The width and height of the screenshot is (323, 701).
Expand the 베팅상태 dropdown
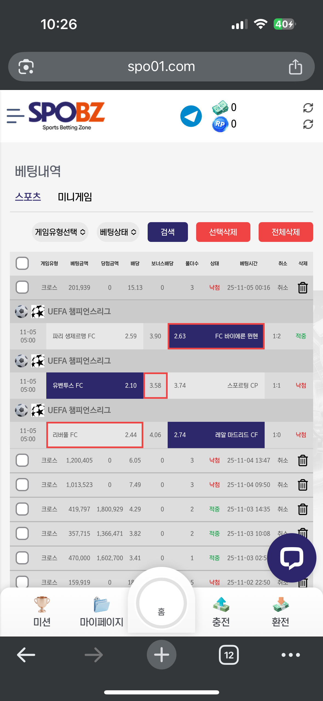[x=118, y=232]
